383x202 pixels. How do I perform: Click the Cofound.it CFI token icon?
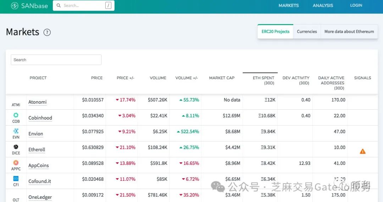pos(16,179)
